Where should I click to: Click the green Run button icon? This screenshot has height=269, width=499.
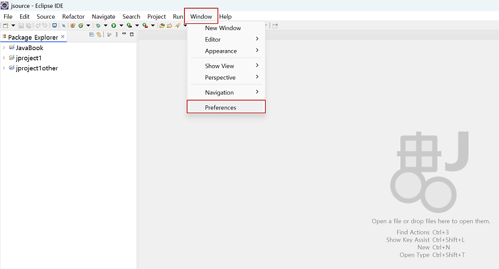tap(114, 26)
